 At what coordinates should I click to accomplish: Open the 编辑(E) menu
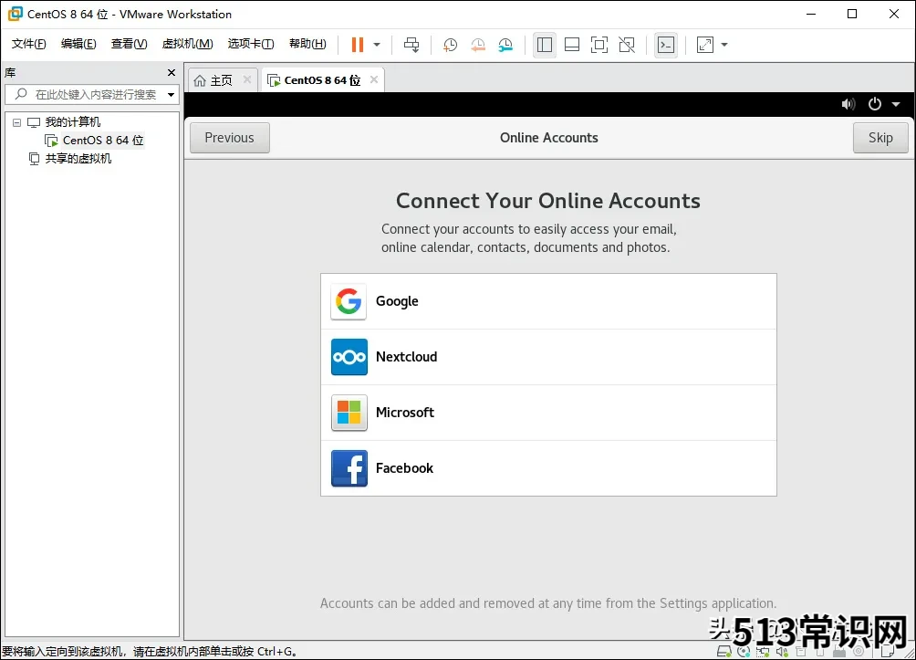(78, 44)
